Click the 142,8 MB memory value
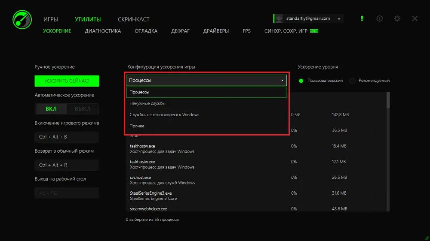 coord(340,114)
